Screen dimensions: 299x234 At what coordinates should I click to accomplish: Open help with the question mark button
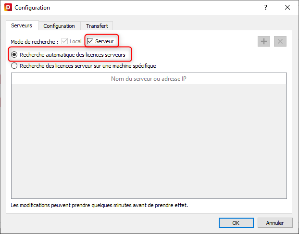tap(266, 7)
